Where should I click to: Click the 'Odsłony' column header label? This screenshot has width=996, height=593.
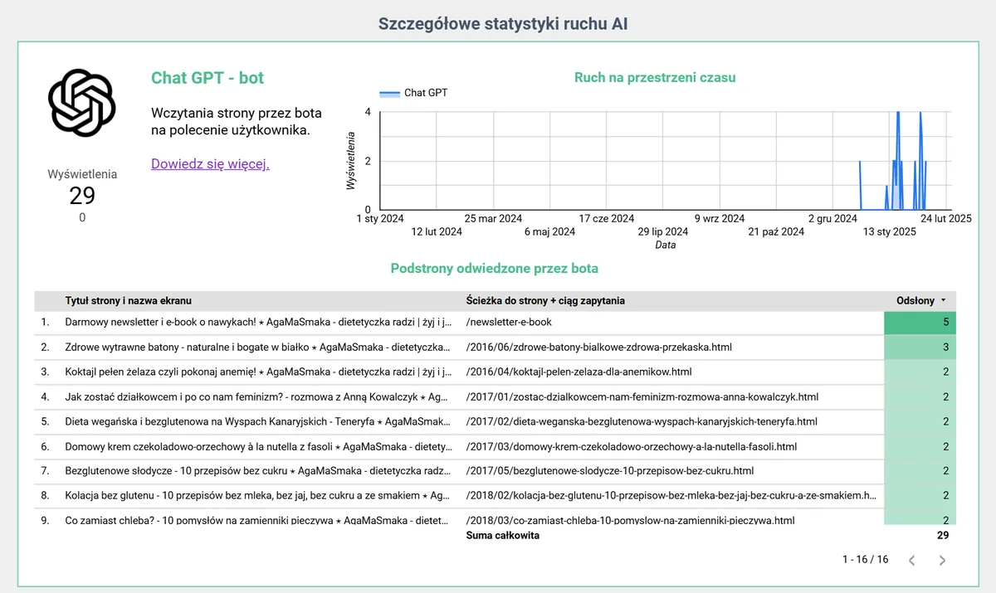[x=915, y=301]
